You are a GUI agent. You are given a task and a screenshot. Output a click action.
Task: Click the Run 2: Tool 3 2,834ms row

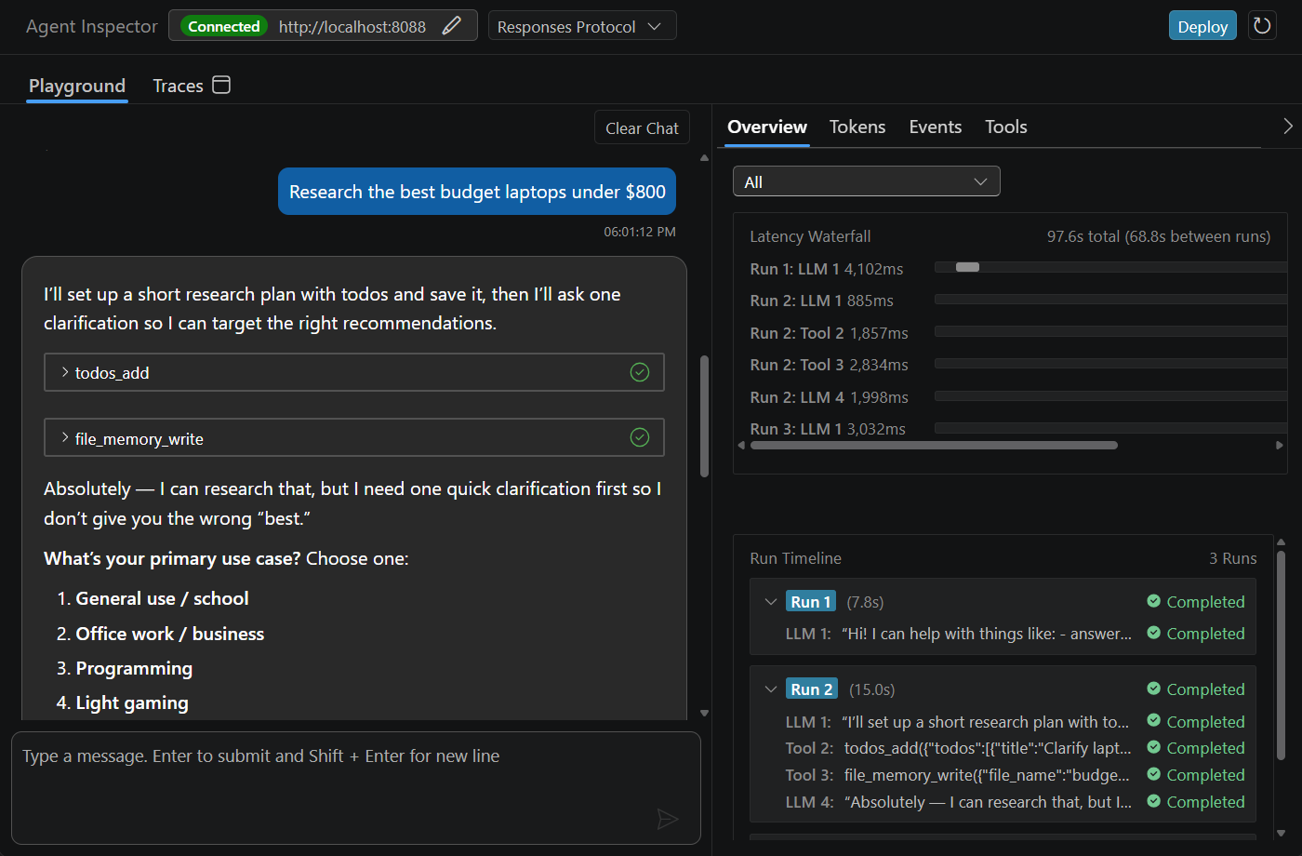(1017, 365)
